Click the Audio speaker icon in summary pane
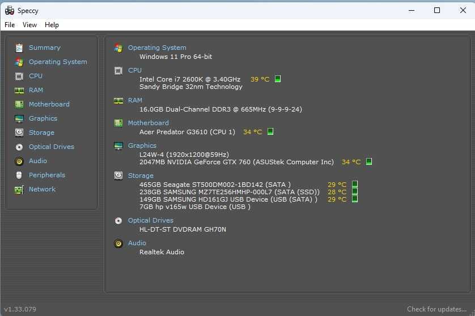The image size is (475, 316). (118, 244)
